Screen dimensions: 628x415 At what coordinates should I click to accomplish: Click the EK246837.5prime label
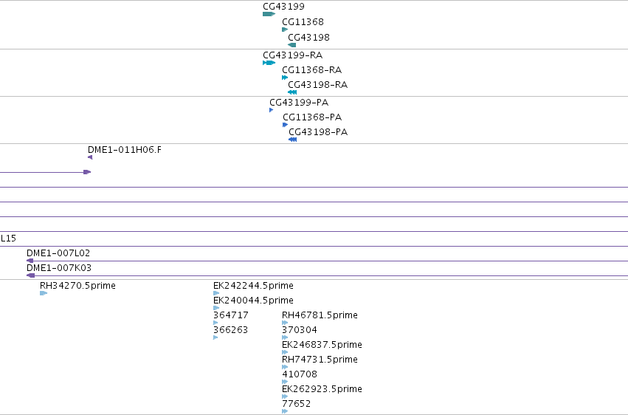(322, 345)
